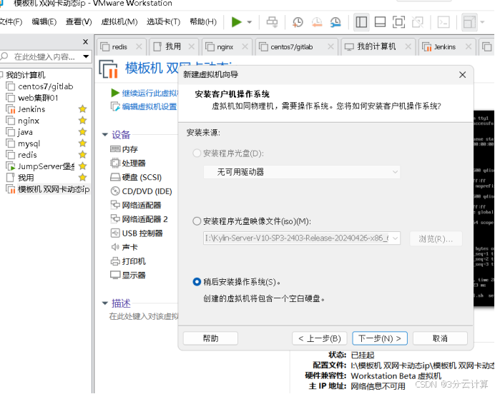Click the favorite star next to Jenkins

[x=82, y=109]
